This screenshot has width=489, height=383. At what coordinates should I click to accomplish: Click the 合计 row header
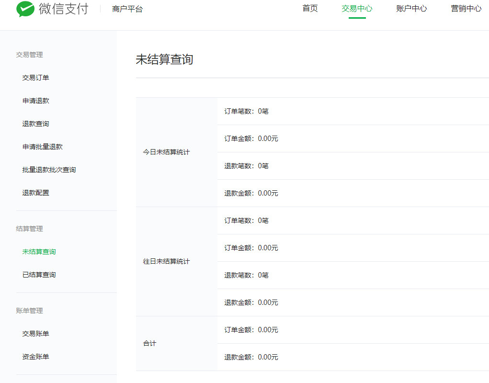pos(149,343)
